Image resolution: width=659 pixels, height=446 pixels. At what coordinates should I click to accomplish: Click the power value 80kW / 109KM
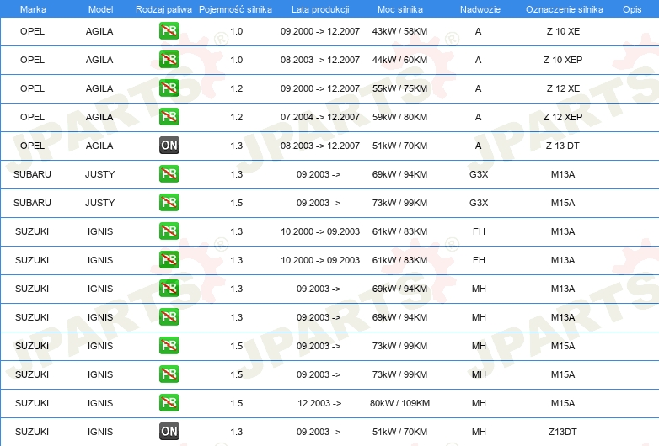399,403
